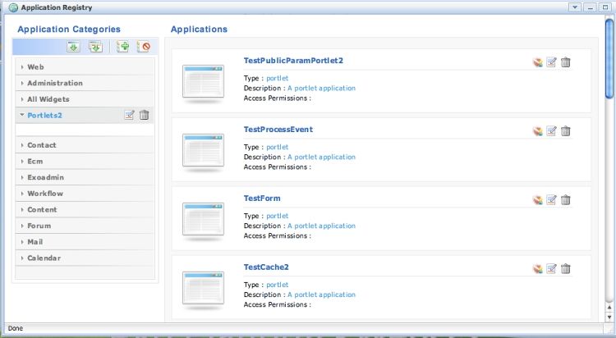
Task: Open the TestProcessEvent application title
Action: [278, 129]
